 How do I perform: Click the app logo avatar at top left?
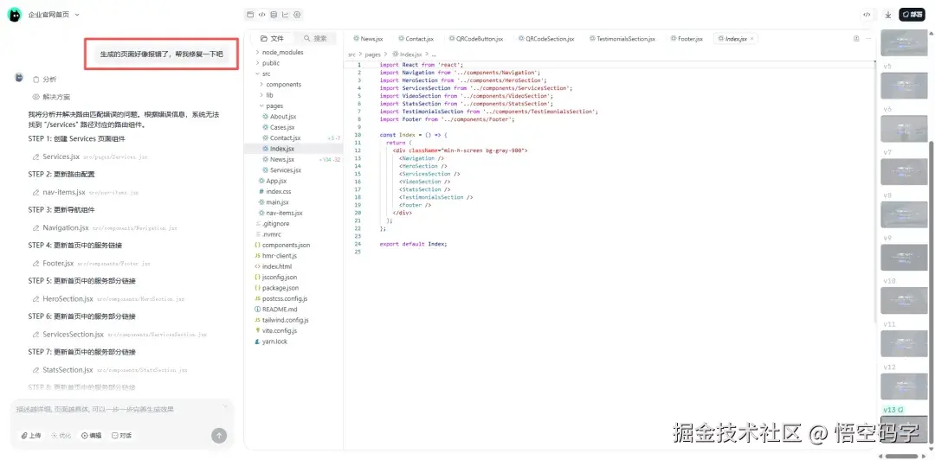point(15,15)
